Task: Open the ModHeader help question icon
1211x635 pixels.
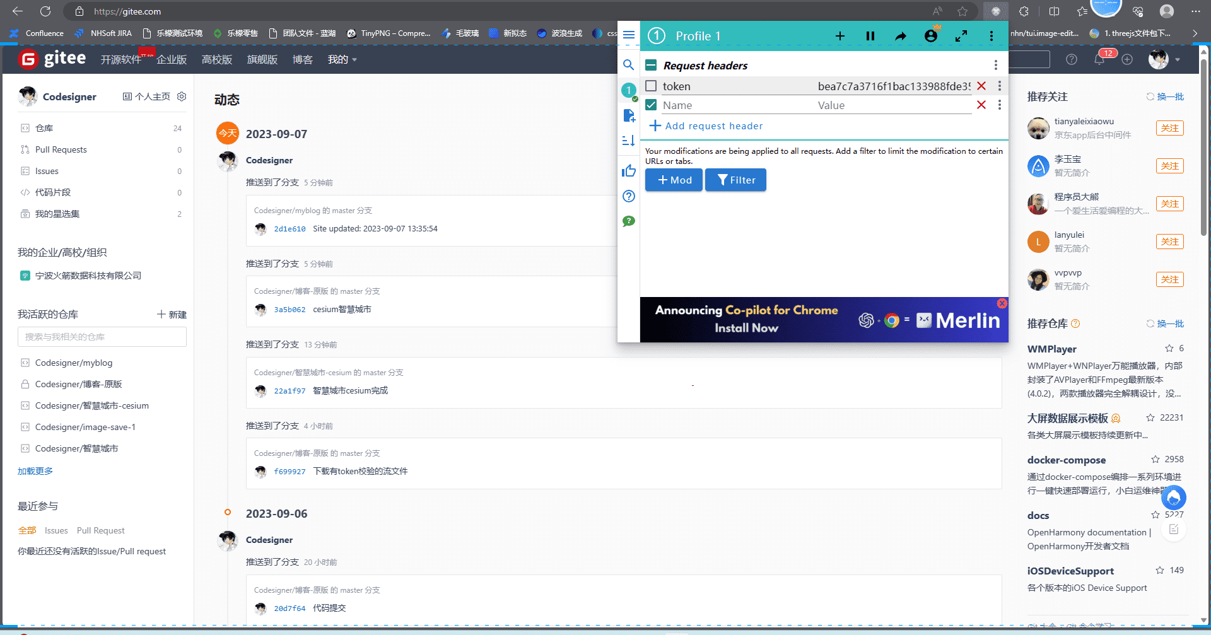Action: pos(628,196)
